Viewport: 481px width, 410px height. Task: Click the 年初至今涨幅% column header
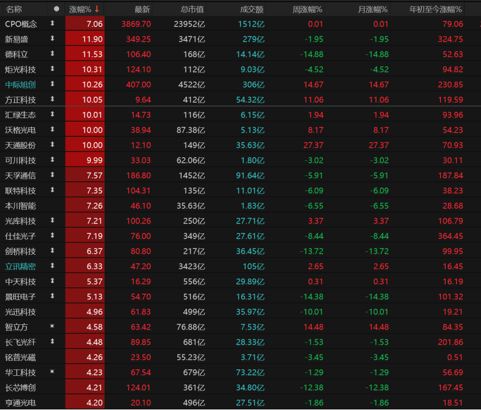coord(435,9)
